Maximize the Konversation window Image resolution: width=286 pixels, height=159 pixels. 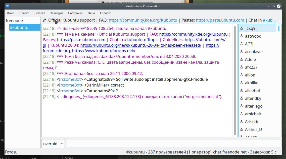[274, 6]
